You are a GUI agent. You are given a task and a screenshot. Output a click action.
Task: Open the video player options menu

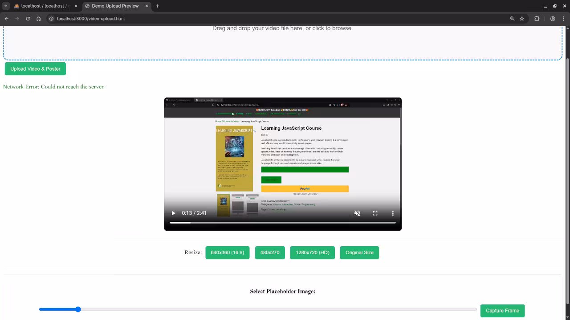[393, 213]
